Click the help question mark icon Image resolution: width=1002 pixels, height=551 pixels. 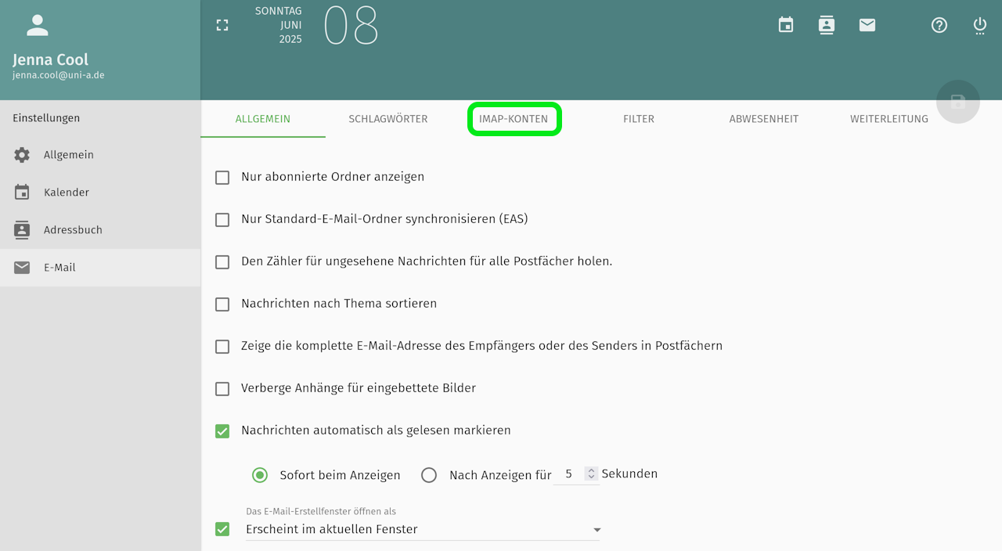click(939, 25)
